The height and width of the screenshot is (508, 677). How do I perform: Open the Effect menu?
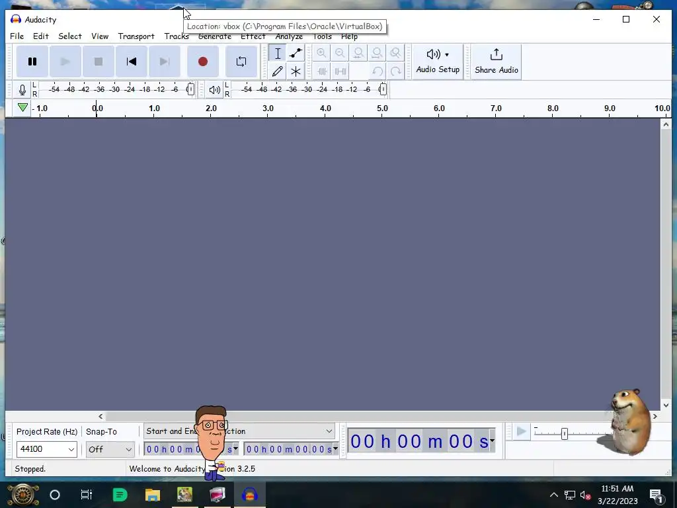tap(253, 36)
